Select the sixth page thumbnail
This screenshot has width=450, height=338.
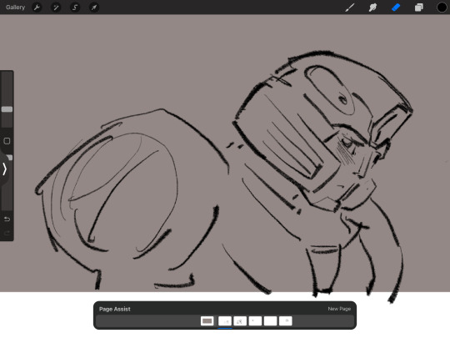(286, 320)
